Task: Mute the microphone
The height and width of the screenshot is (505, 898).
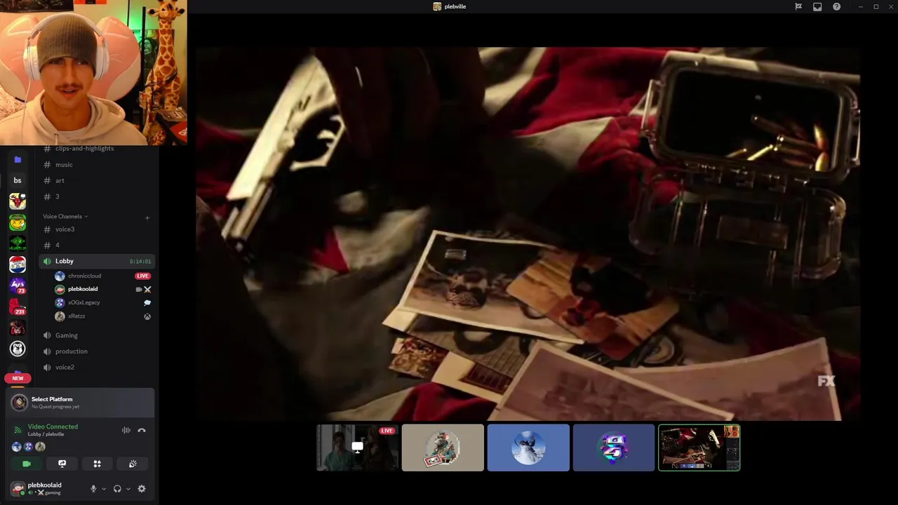Action: tap(93, 489)
